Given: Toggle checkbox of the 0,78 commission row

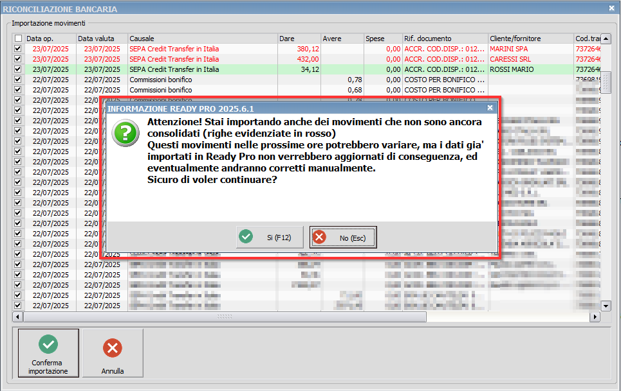Looking at the screenshot, I should click(18, 80).
